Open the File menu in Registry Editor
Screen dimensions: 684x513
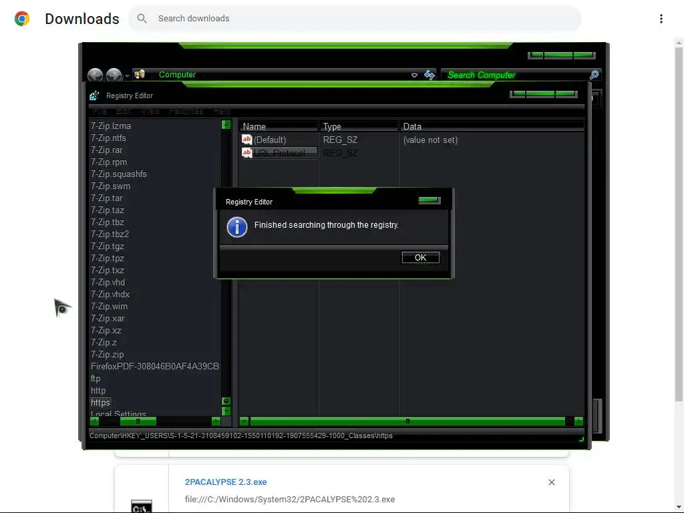(x=100, y=112)
